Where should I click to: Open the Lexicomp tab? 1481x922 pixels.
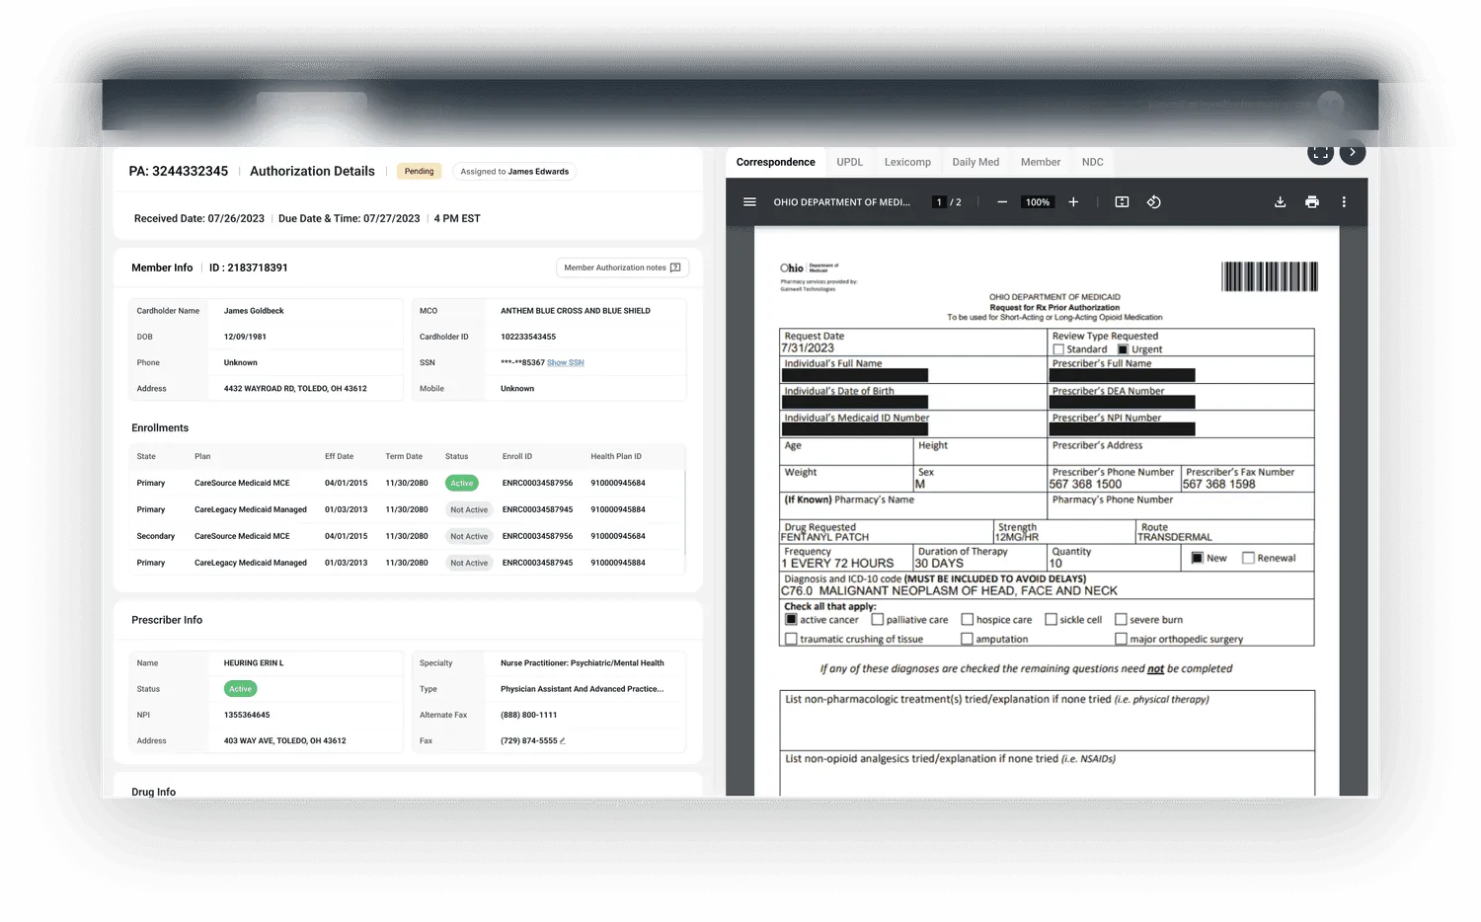[907, 162]
